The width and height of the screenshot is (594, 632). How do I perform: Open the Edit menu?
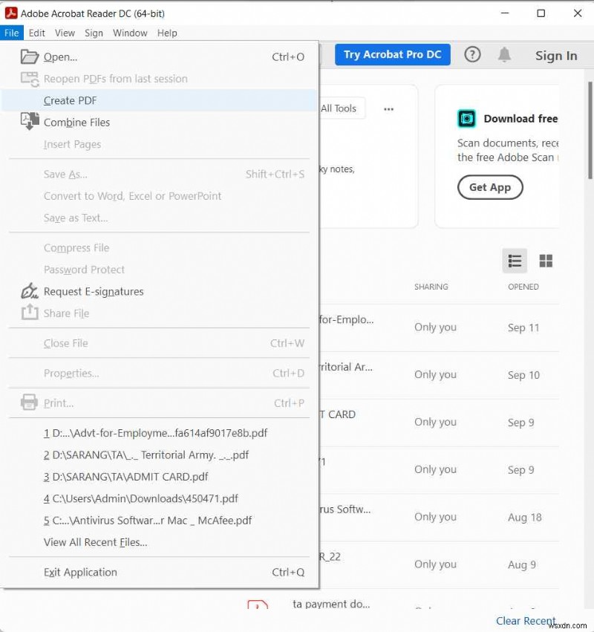coord(36,33)
